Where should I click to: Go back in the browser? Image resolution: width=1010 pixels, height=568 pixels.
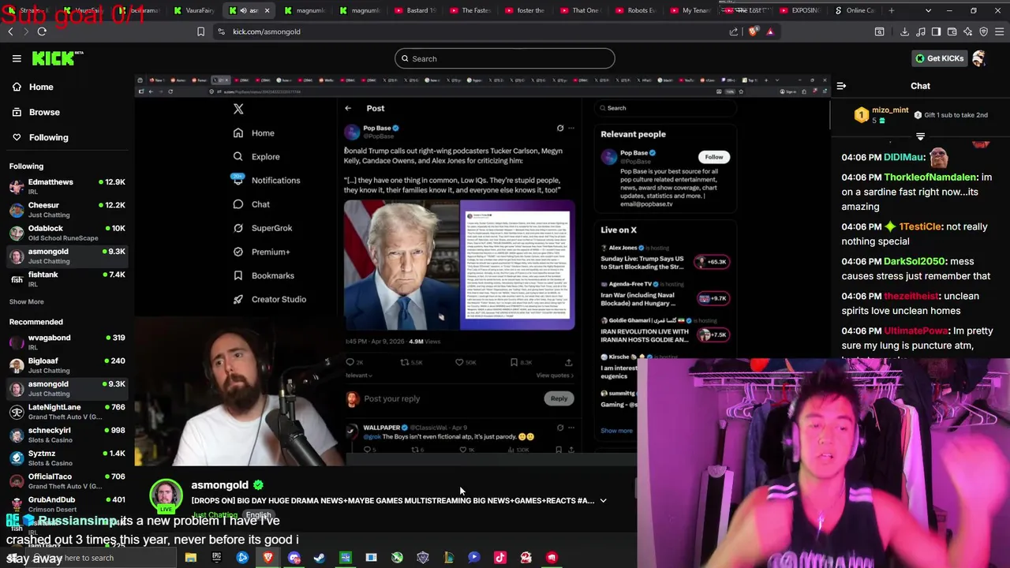[10, 32]
